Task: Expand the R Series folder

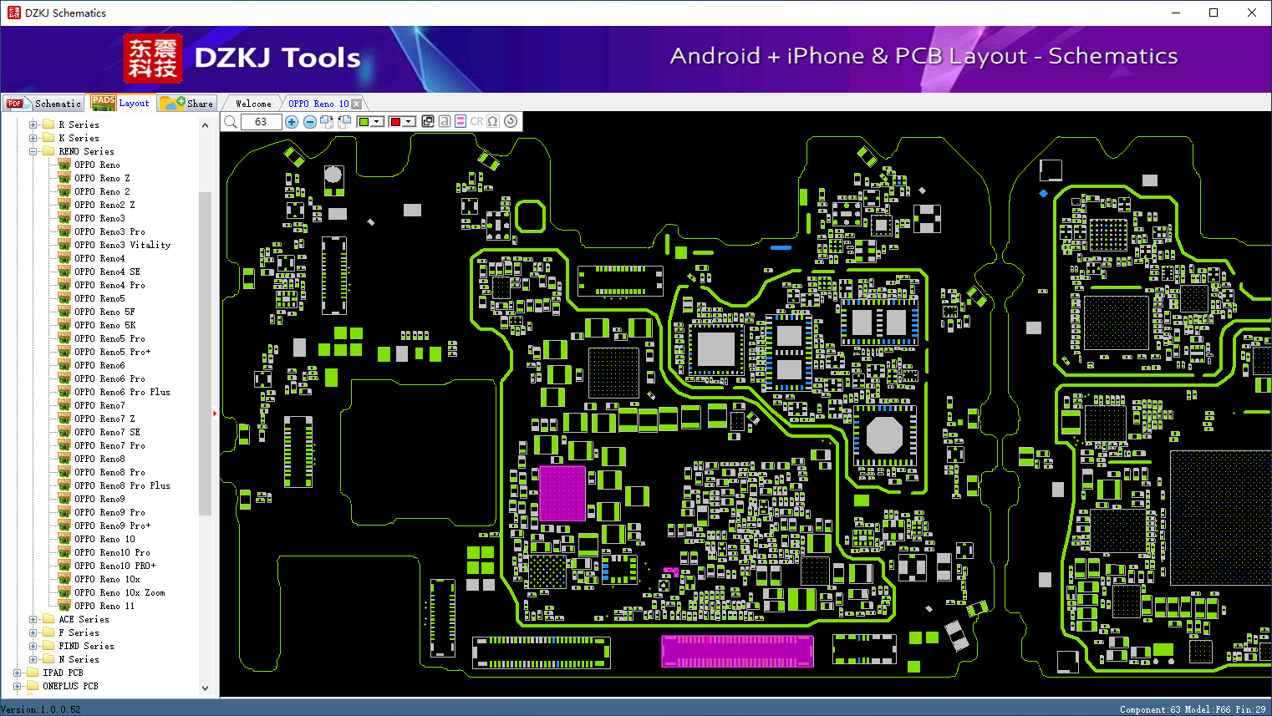Action: (33, 124)
